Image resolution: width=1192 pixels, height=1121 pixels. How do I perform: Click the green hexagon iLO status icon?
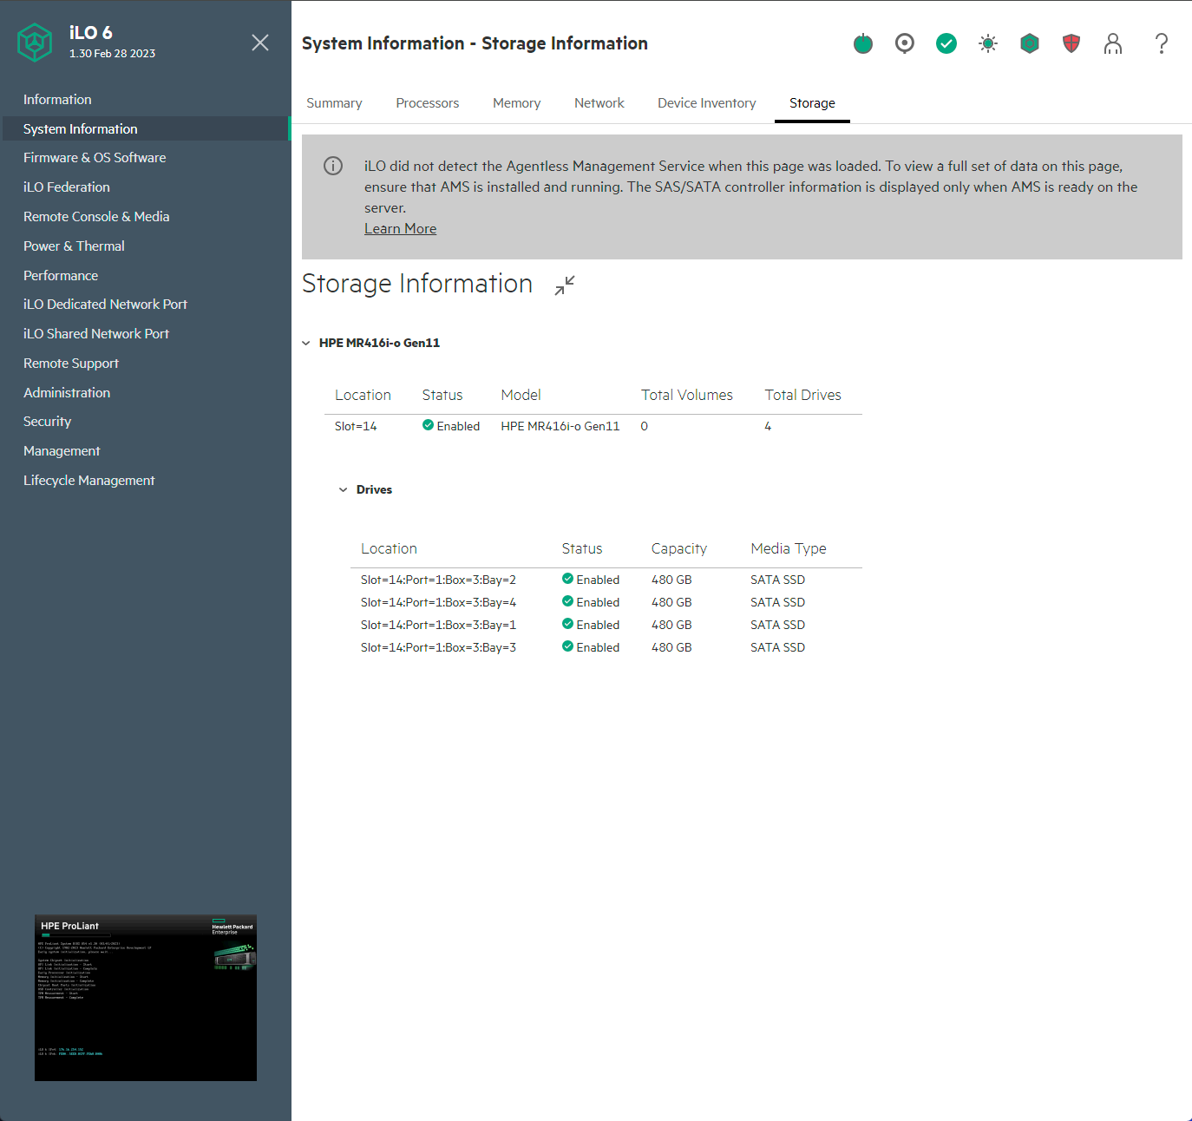click(x=1029, y=43)
